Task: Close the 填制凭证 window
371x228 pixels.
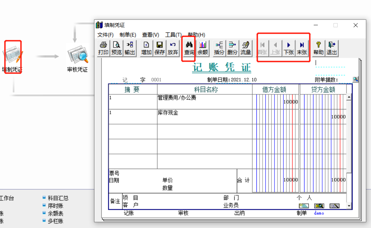Action: (355, 25)
